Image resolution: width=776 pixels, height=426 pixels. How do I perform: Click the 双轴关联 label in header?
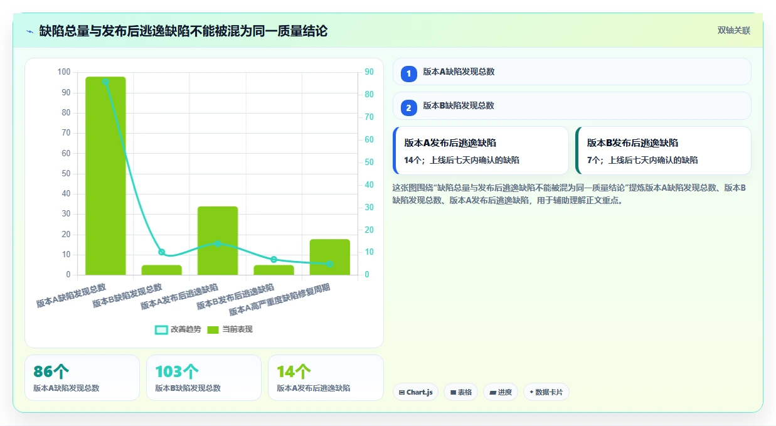tap(734, 31)
